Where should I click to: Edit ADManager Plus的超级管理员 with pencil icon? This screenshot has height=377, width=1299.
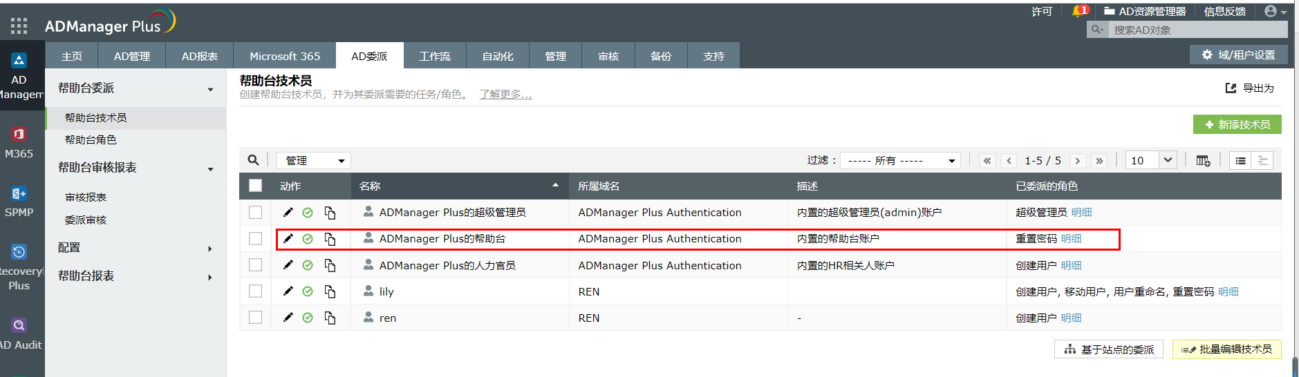pos(288,212)
